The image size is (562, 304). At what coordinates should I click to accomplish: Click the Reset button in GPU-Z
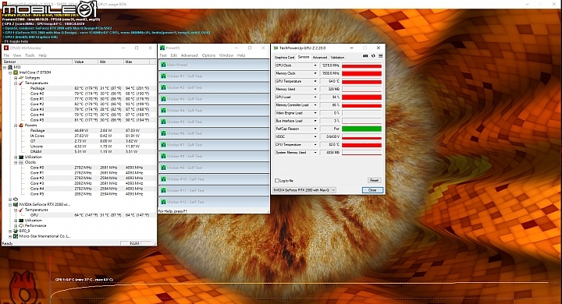(374, 180)
